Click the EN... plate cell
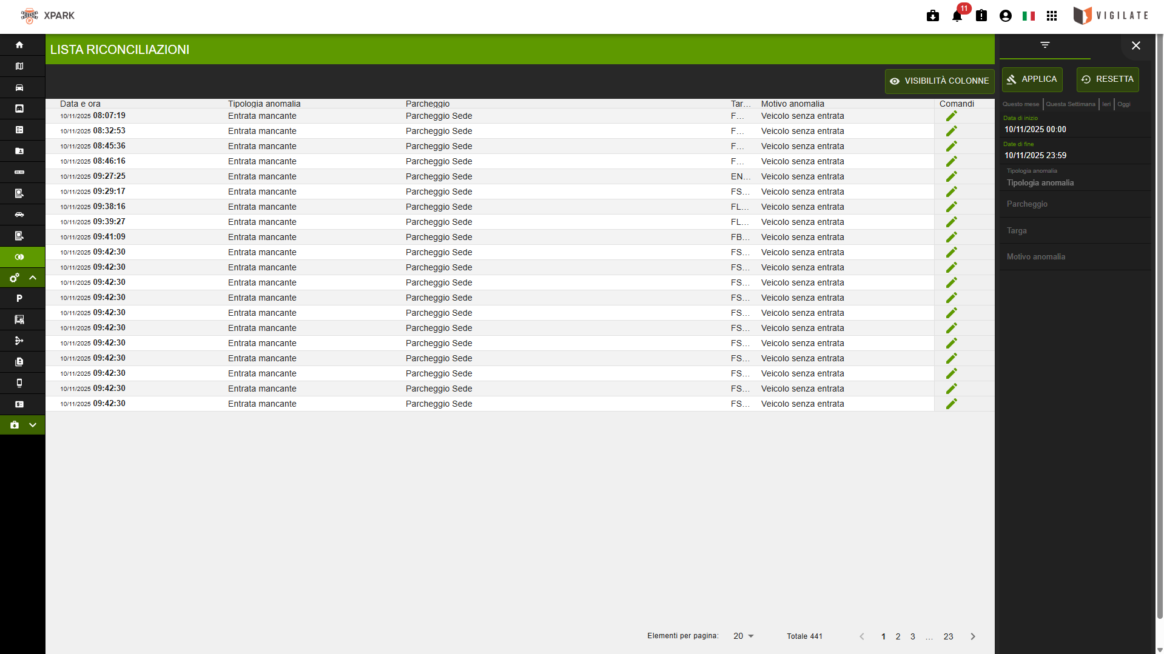 pos(741,176)
